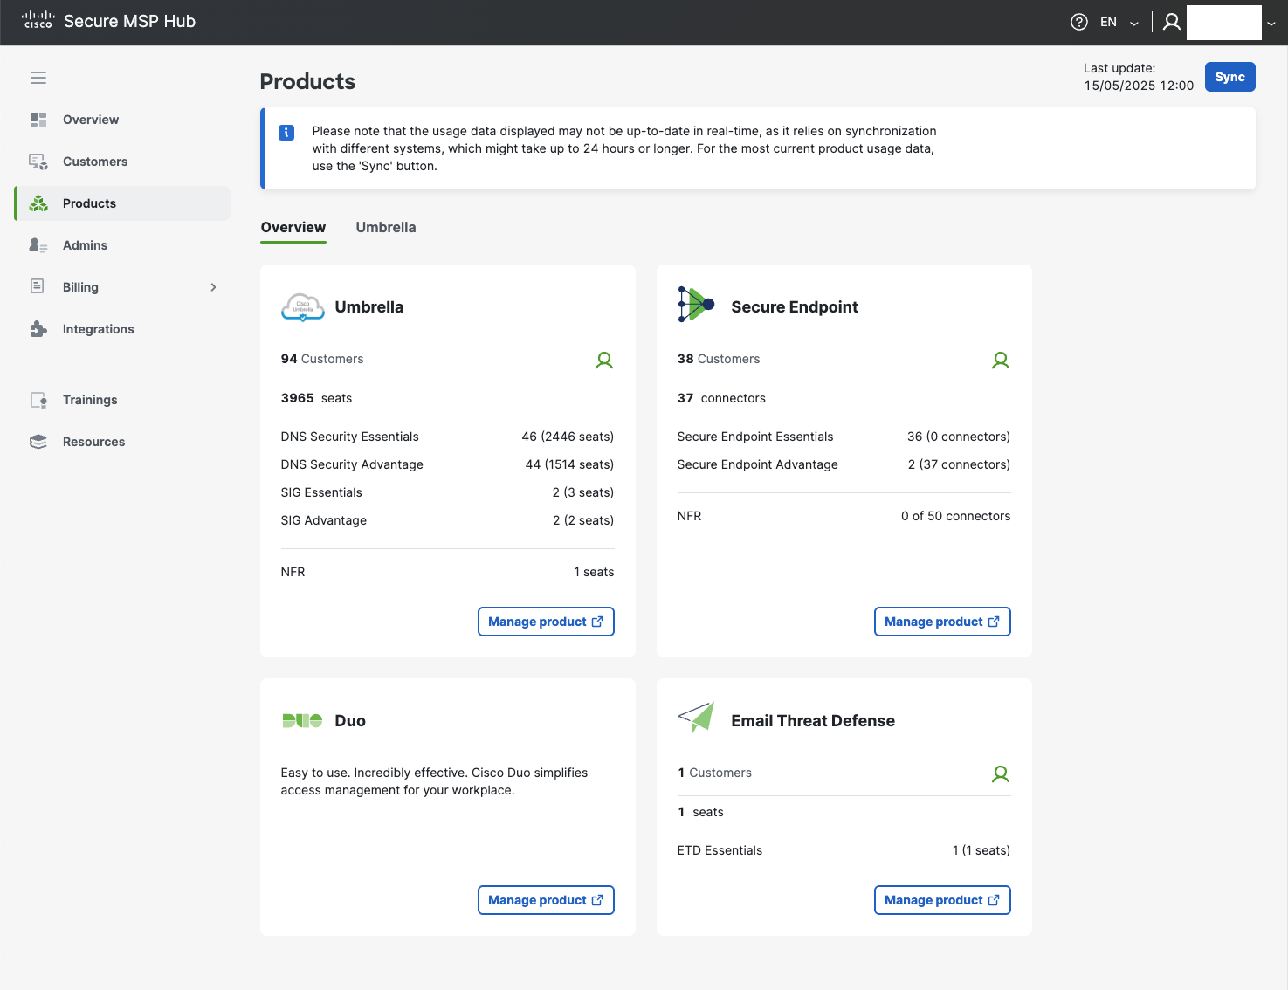Click '0 of 50 connectors' value
The image size is (1288, 990).
(x=956, y=516)
